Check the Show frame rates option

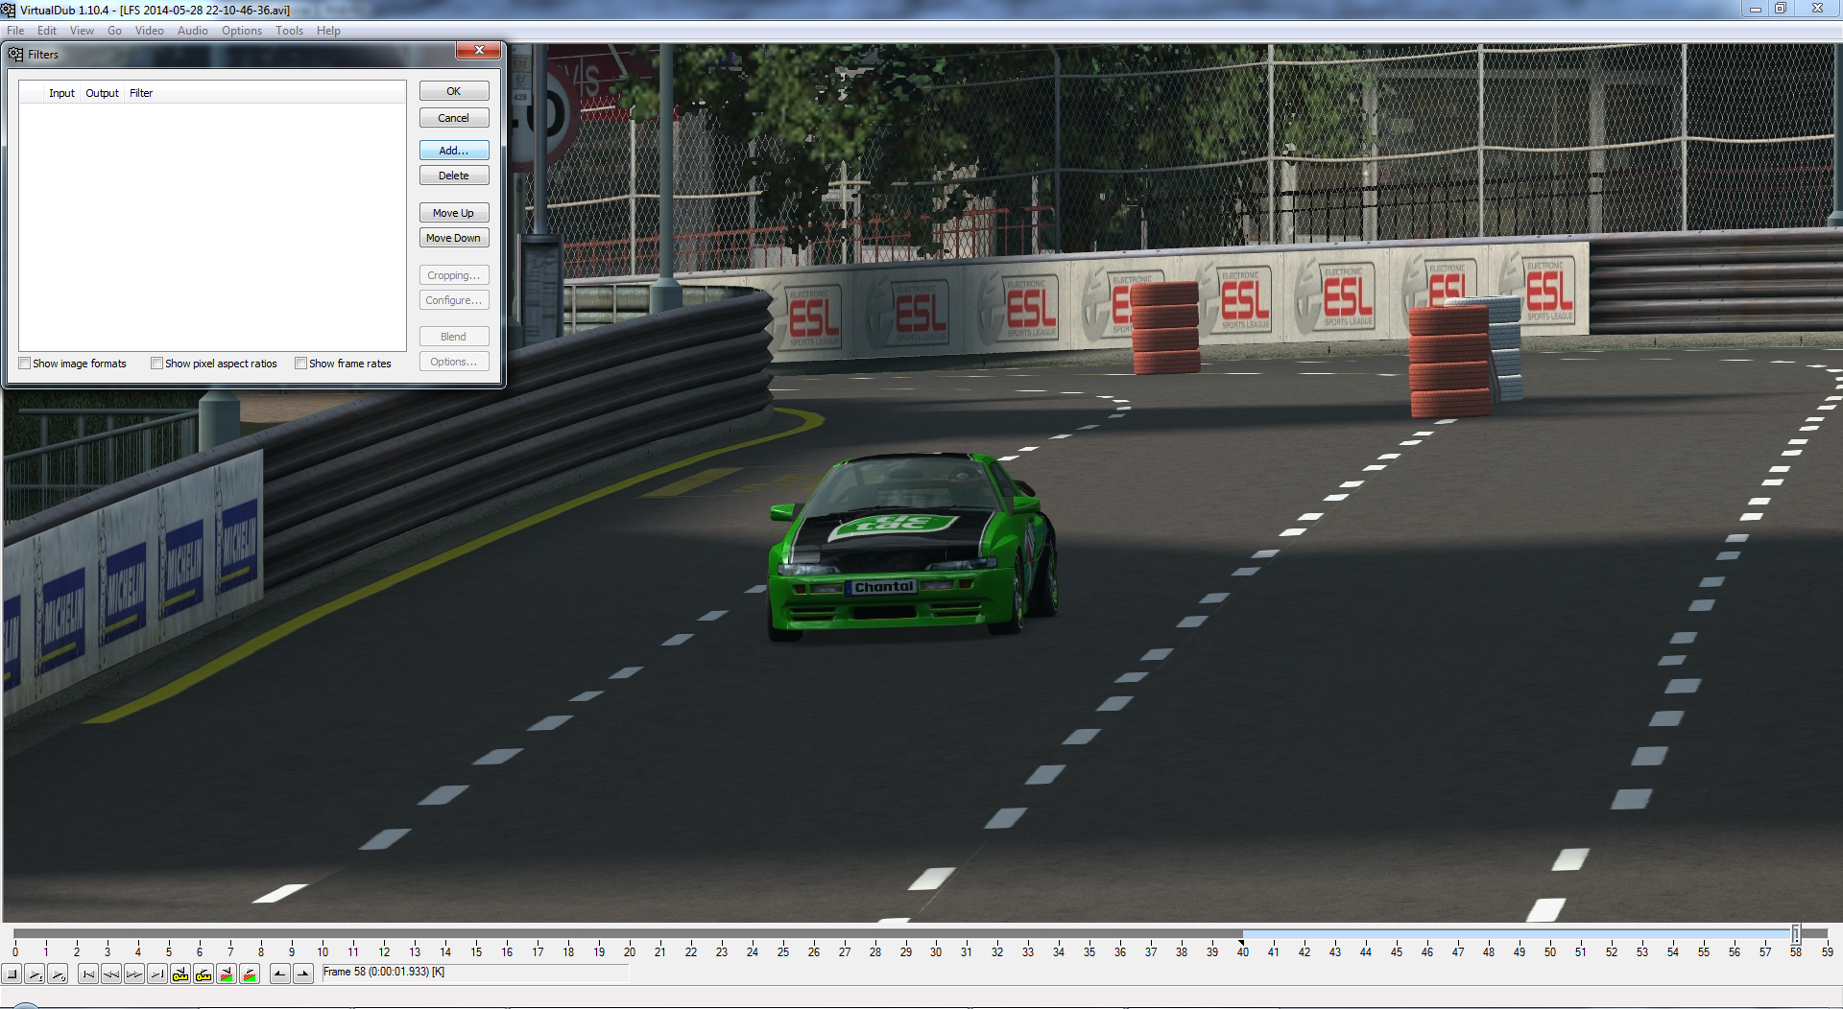click(x=301, y=364)
